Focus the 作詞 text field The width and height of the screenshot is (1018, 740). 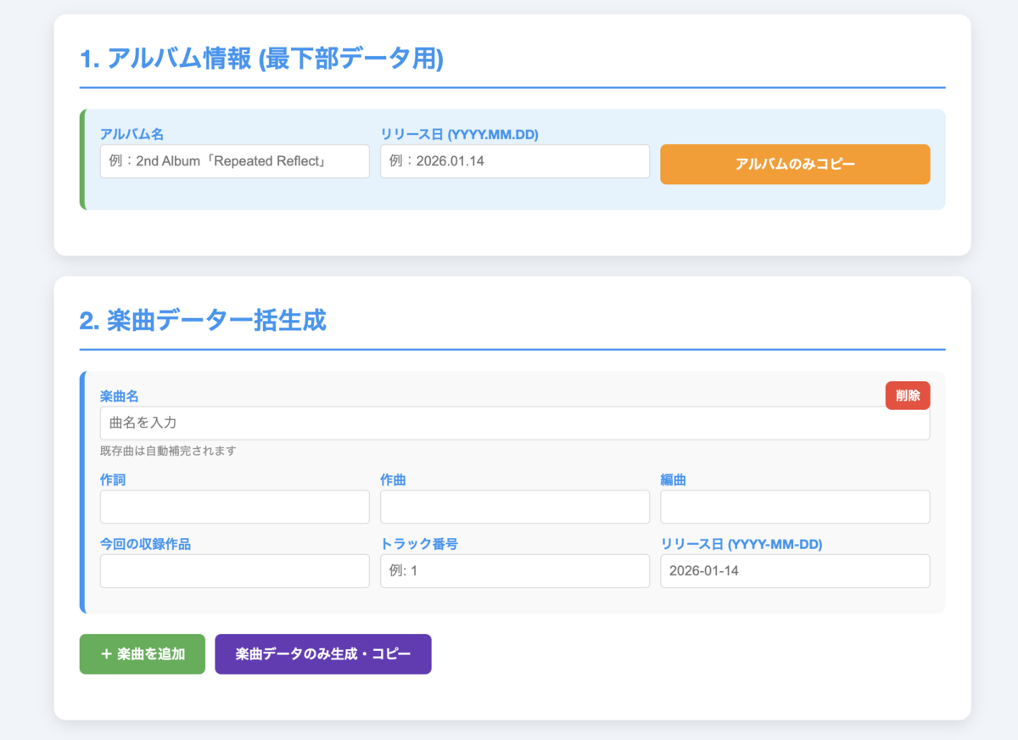(235, 507)
